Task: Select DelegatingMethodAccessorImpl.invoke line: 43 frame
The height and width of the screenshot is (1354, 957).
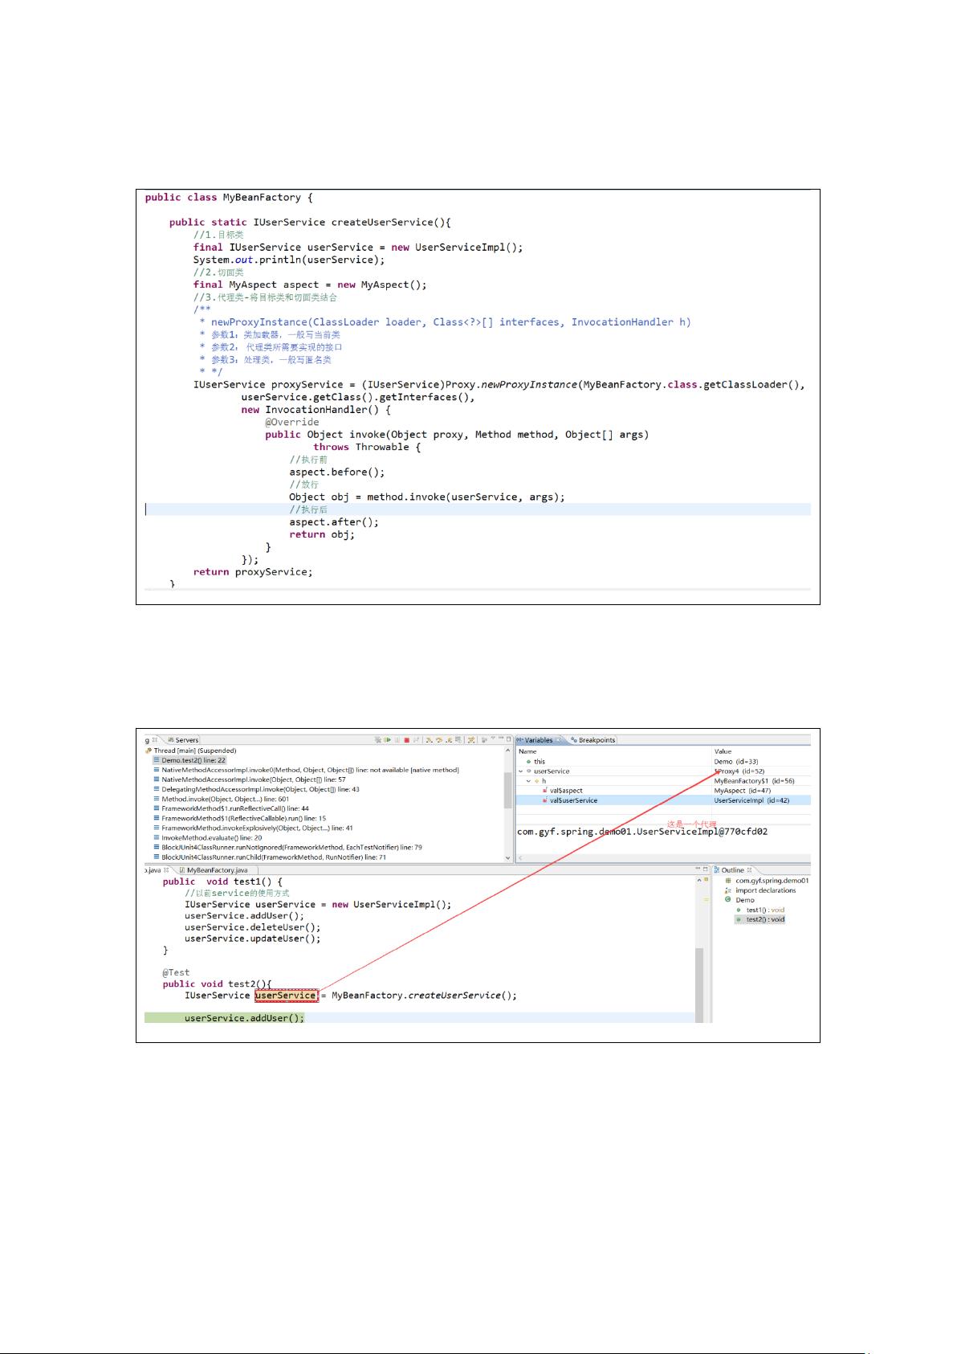Action: point(256,789)
